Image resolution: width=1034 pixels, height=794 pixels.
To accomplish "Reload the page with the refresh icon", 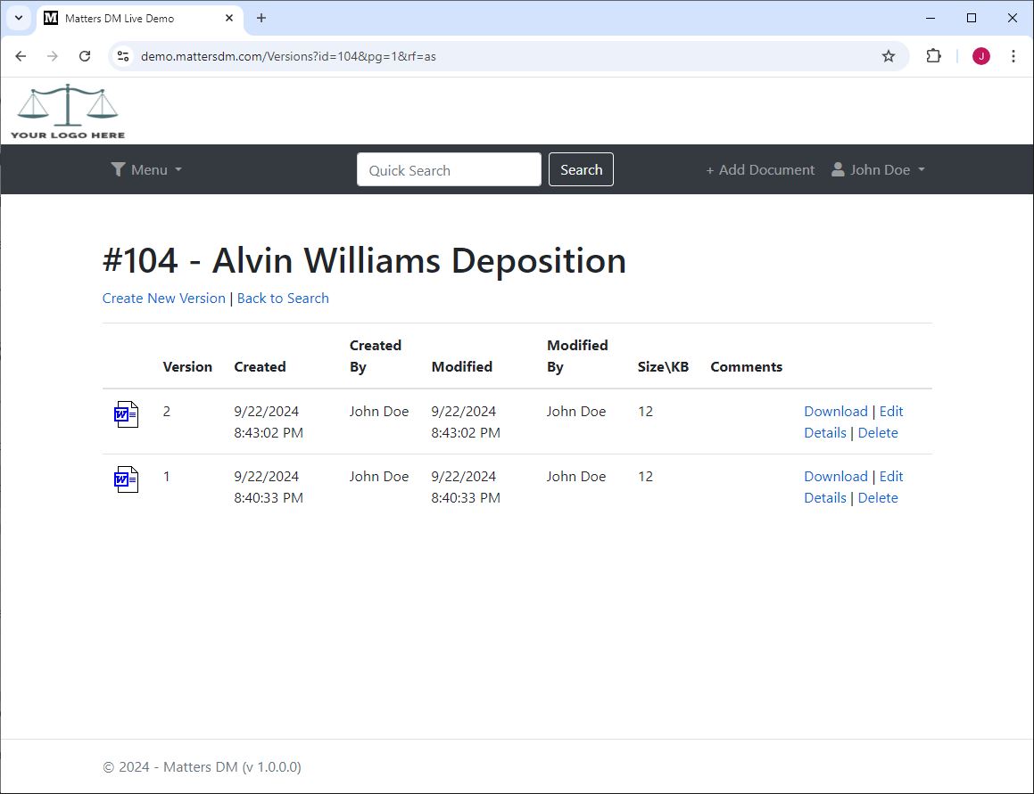I will [85, 56].
